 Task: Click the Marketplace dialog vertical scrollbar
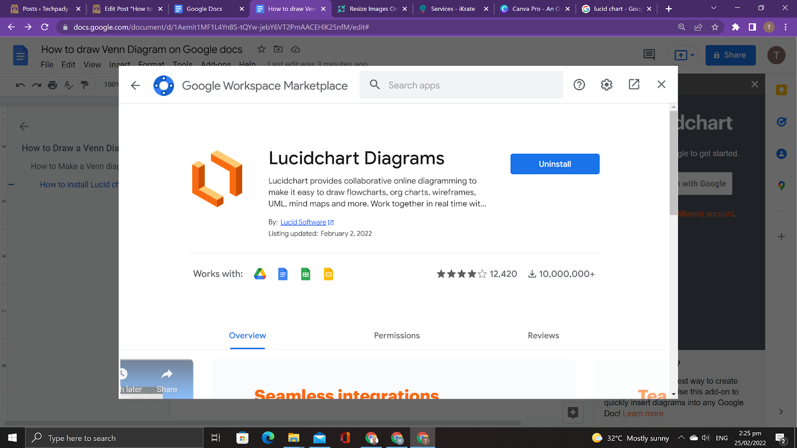click(673, 164)
